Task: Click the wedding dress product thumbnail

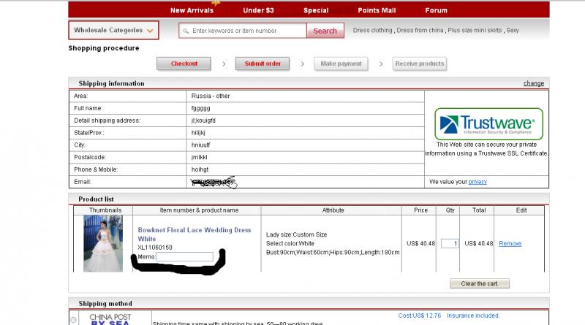Action: (102, 244)
